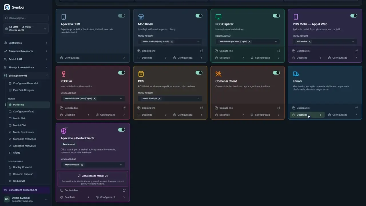Open Coduri QR sidebar item
Image resolution: width=366 pixels, height=206 pixels.
(x=28, y=181)
